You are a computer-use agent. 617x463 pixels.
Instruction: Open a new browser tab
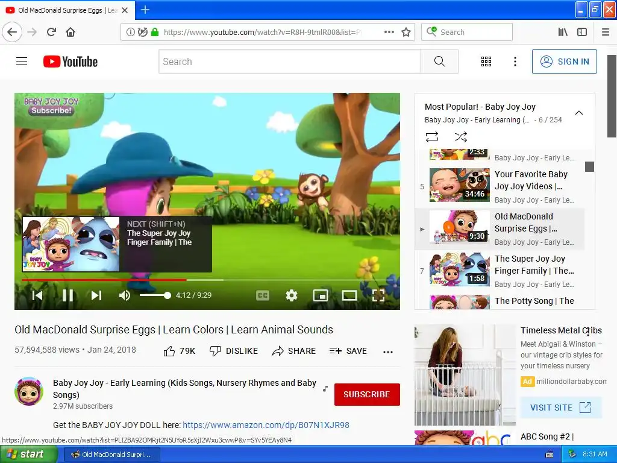(145, 10)
